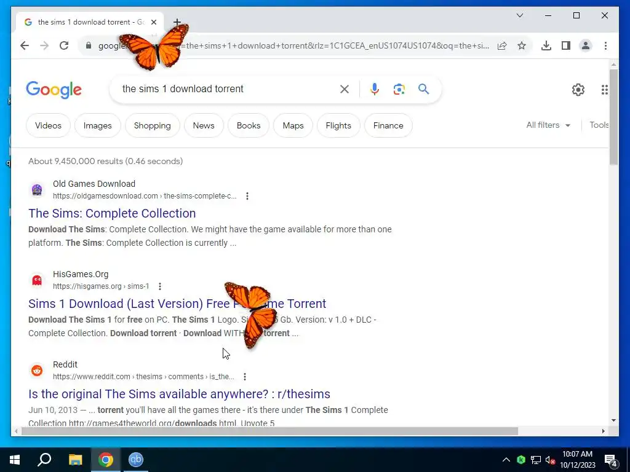
Task: Share this page from the address bar
Action: coord(502,45)
